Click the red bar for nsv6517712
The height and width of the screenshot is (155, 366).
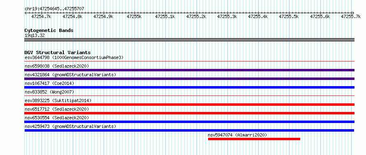[x=189, y=113]
